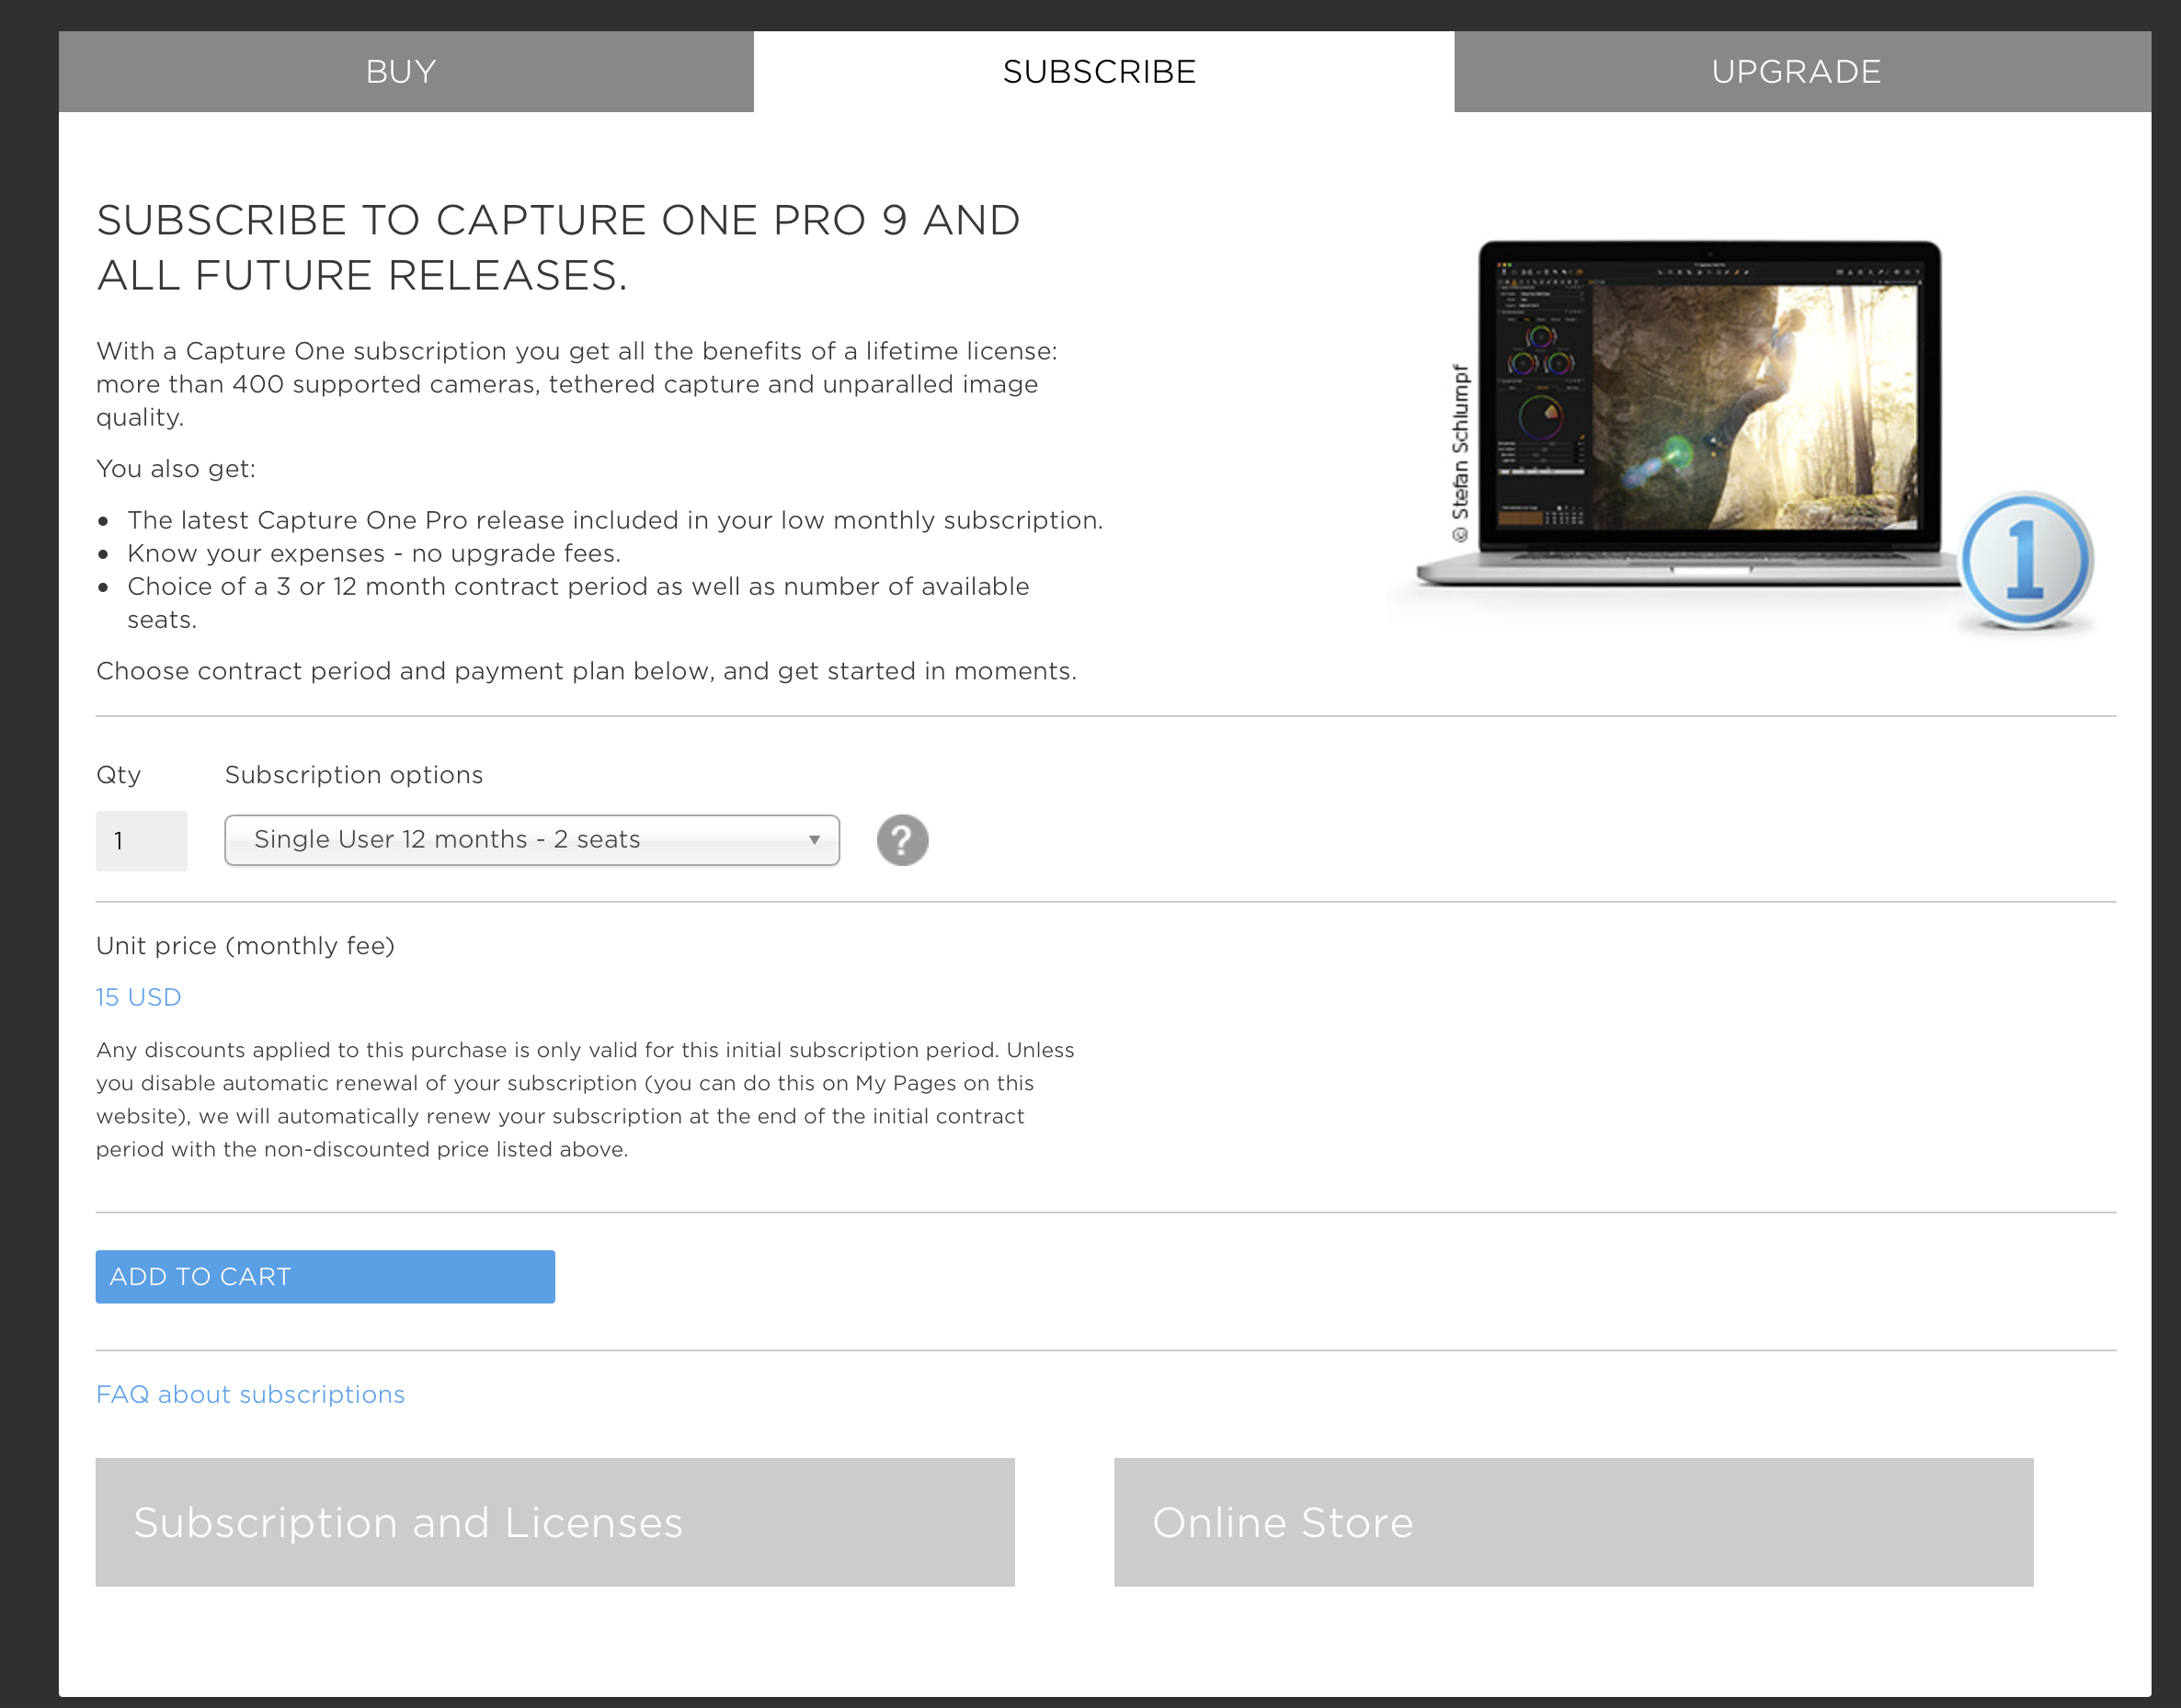
Task: Click the 'Know your expenses - no upgrade fees' bullet
Action: pyautogui.click(x=374, y=553)
